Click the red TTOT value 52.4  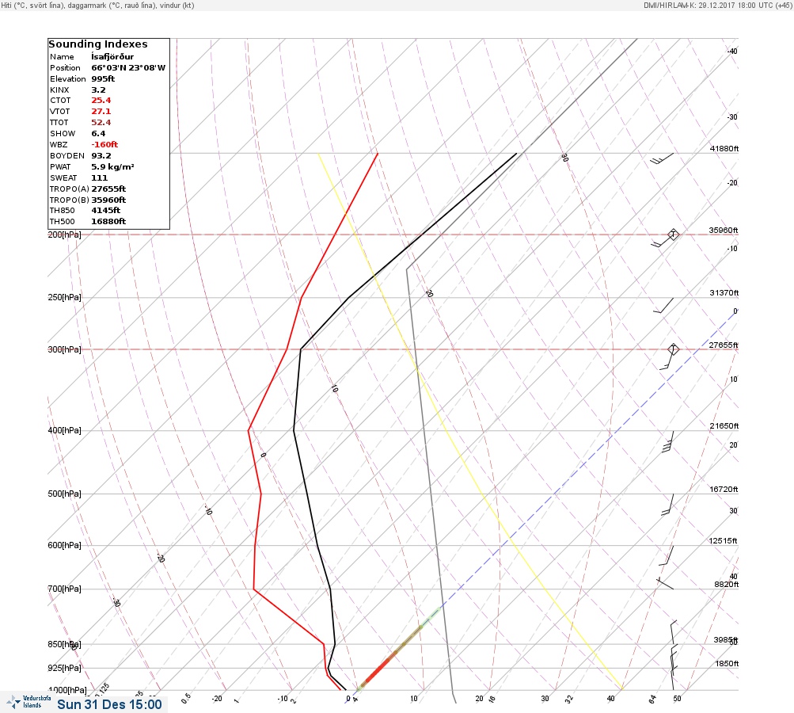[101, 123]
